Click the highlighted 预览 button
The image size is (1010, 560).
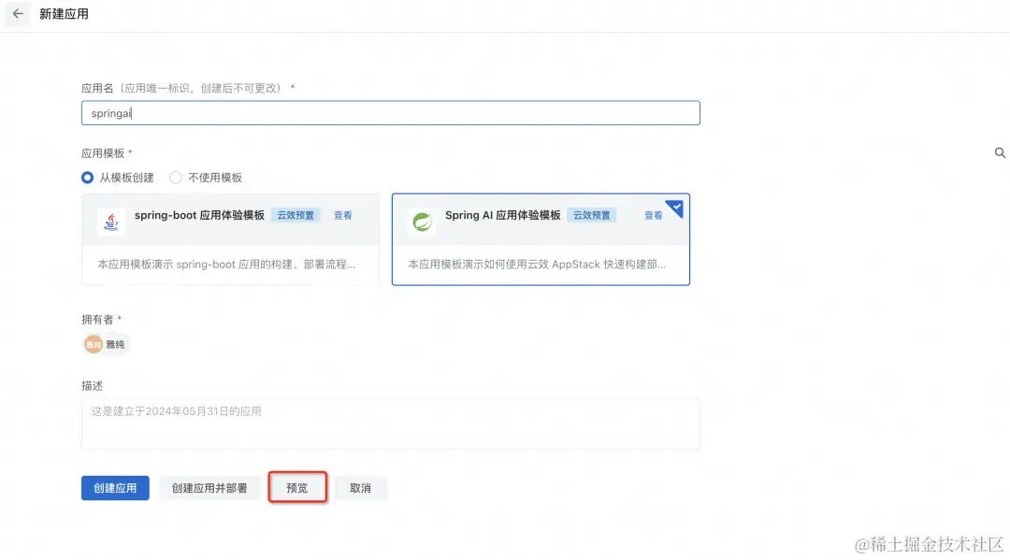[x=297, y=487]
